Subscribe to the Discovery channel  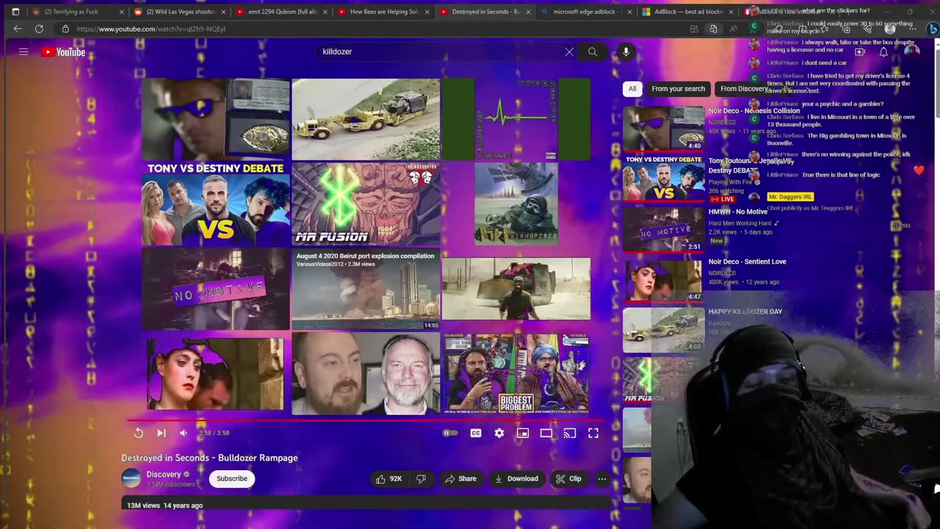[x=232, y=479]
